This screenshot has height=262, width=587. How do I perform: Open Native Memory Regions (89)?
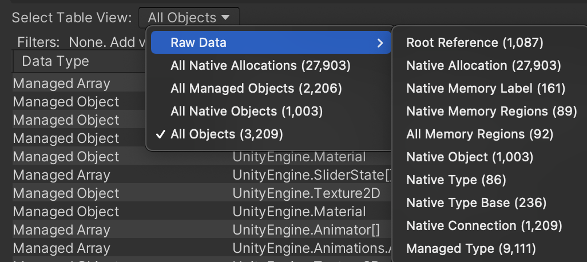pos(491,111)
